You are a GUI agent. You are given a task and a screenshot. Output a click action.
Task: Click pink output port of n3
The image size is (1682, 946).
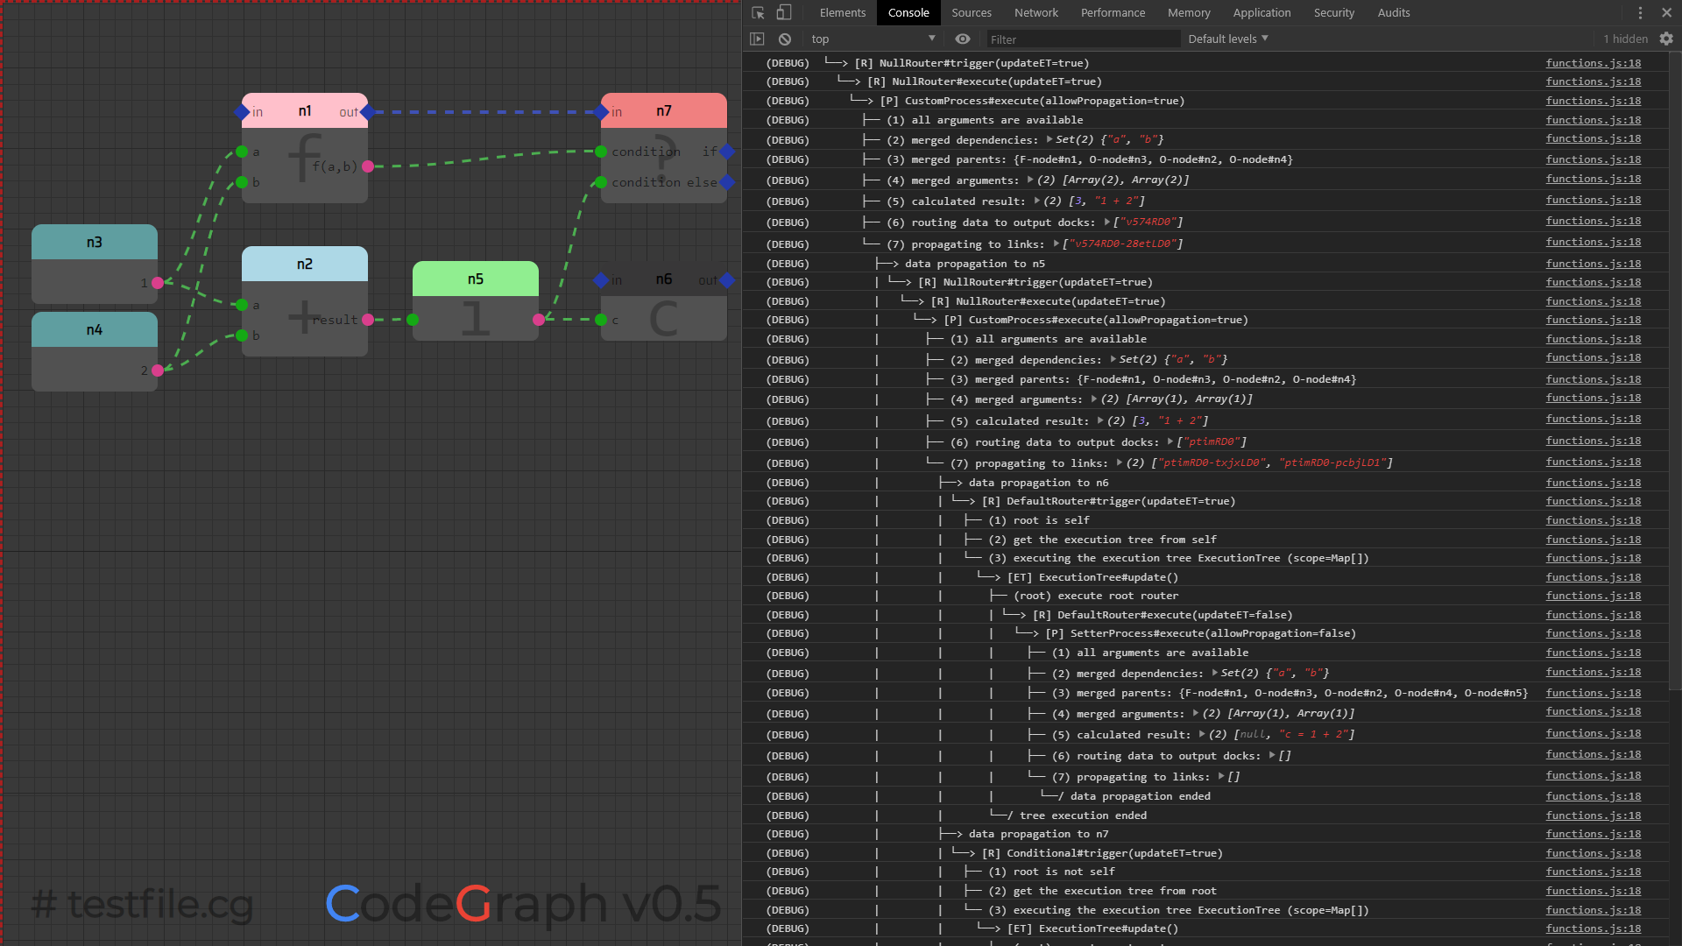pos(158,283)
